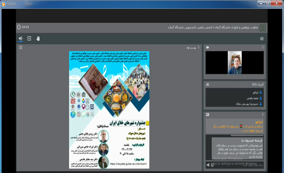Click the small icon atop the poster panel
The width and height of the screenshot is (284, 173).
(x=21, y=47)
